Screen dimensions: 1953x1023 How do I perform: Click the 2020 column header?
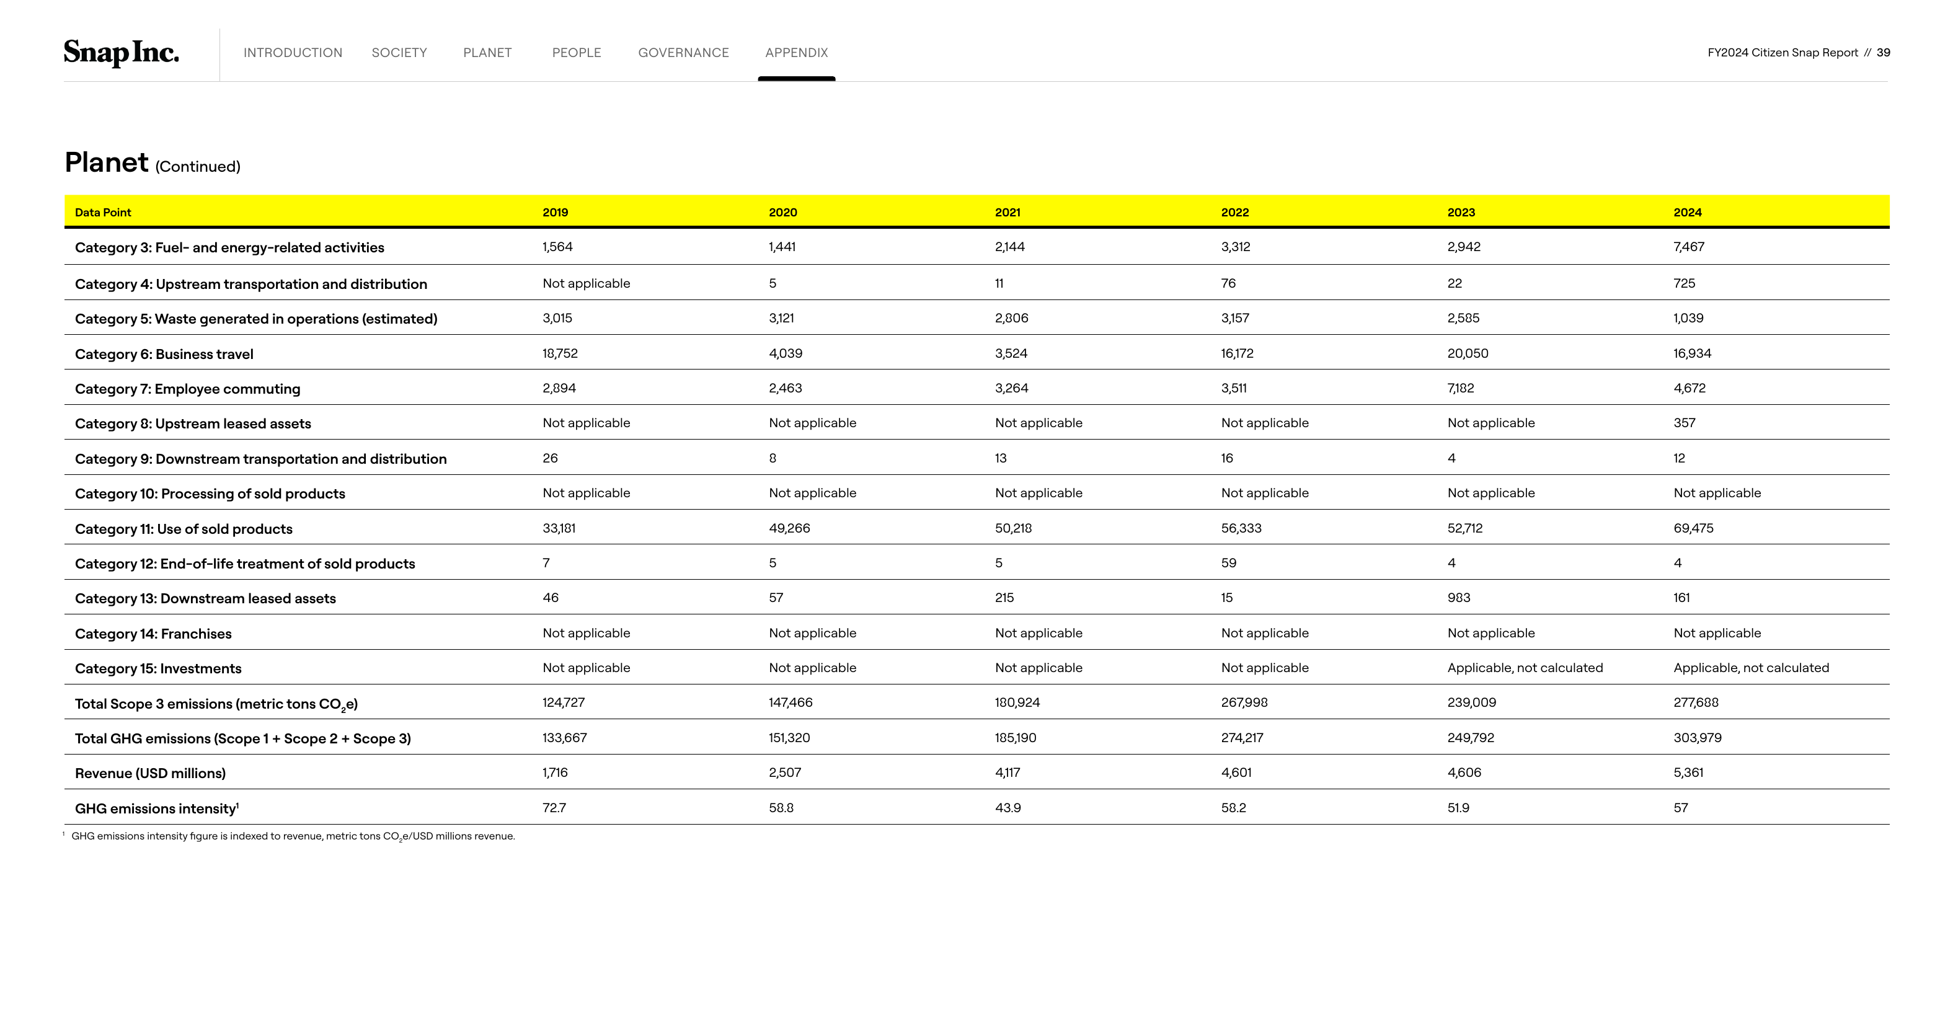tap(782, 212)
